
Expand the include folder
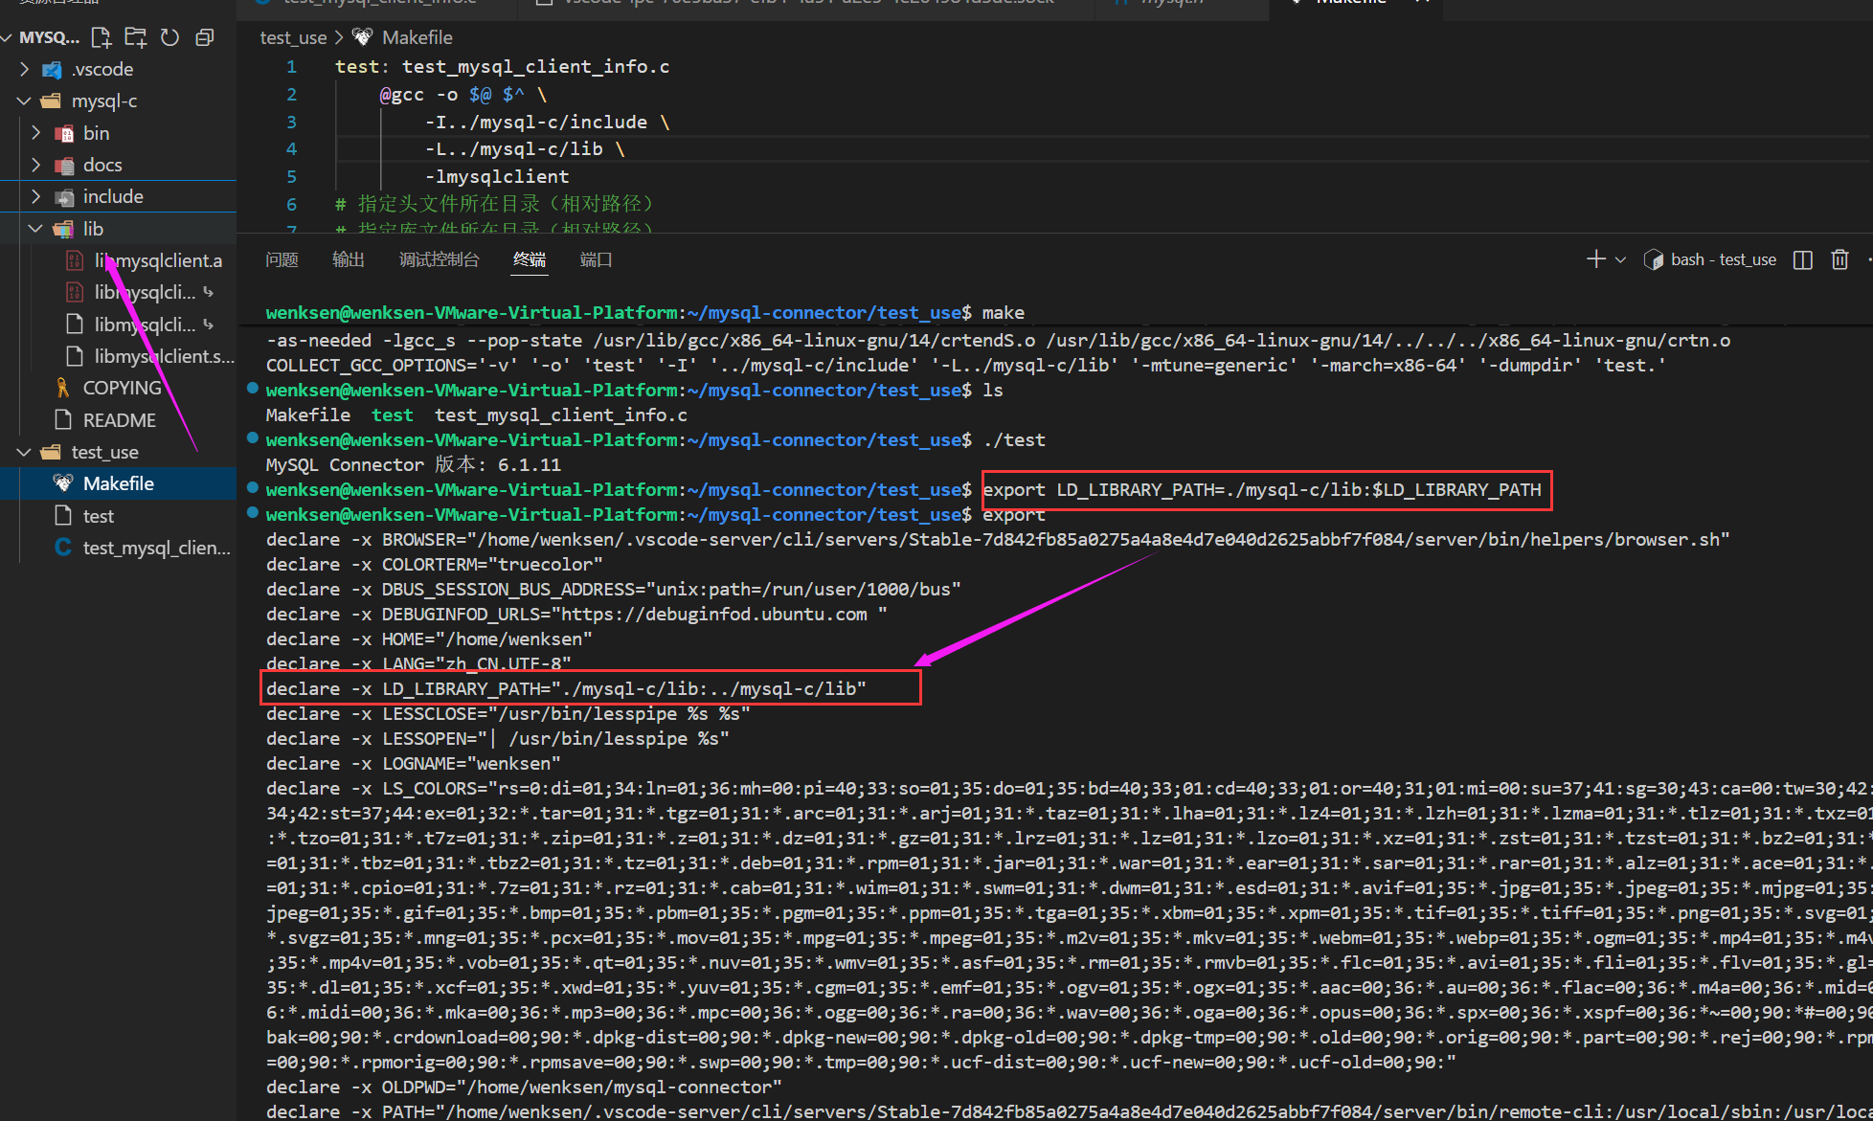click(113, 196)
